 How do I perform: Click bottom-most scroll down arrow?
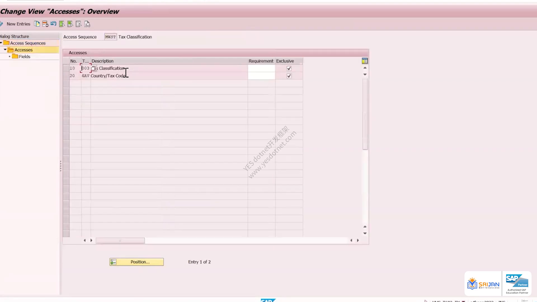click(365, 233)
